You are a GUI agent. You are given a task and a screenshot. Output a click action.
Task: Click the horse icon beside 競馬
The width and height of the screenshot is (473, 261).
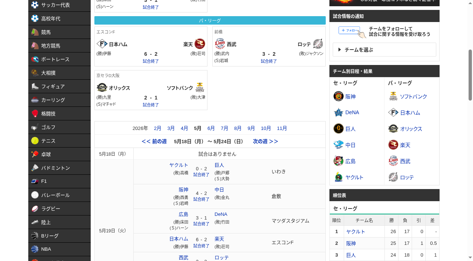tap(35, 32)
